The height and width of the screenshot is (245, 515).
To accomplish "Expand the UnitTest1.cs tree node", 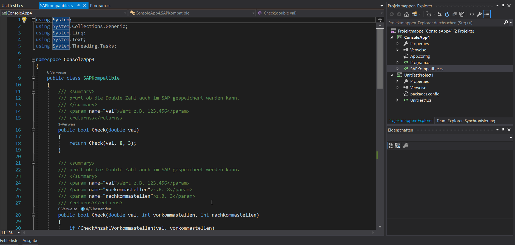I will coord(397,100).
